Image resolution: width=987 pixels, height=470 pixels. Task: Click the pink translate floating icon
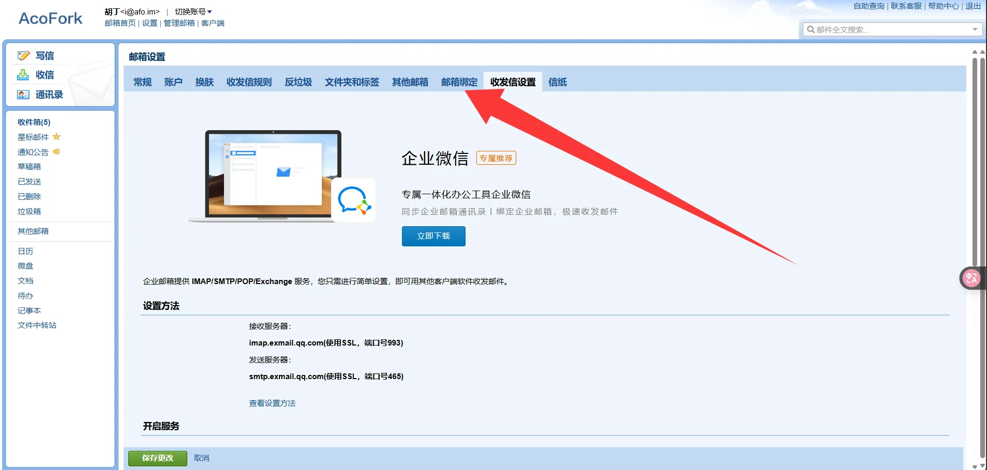click(971, 278)
